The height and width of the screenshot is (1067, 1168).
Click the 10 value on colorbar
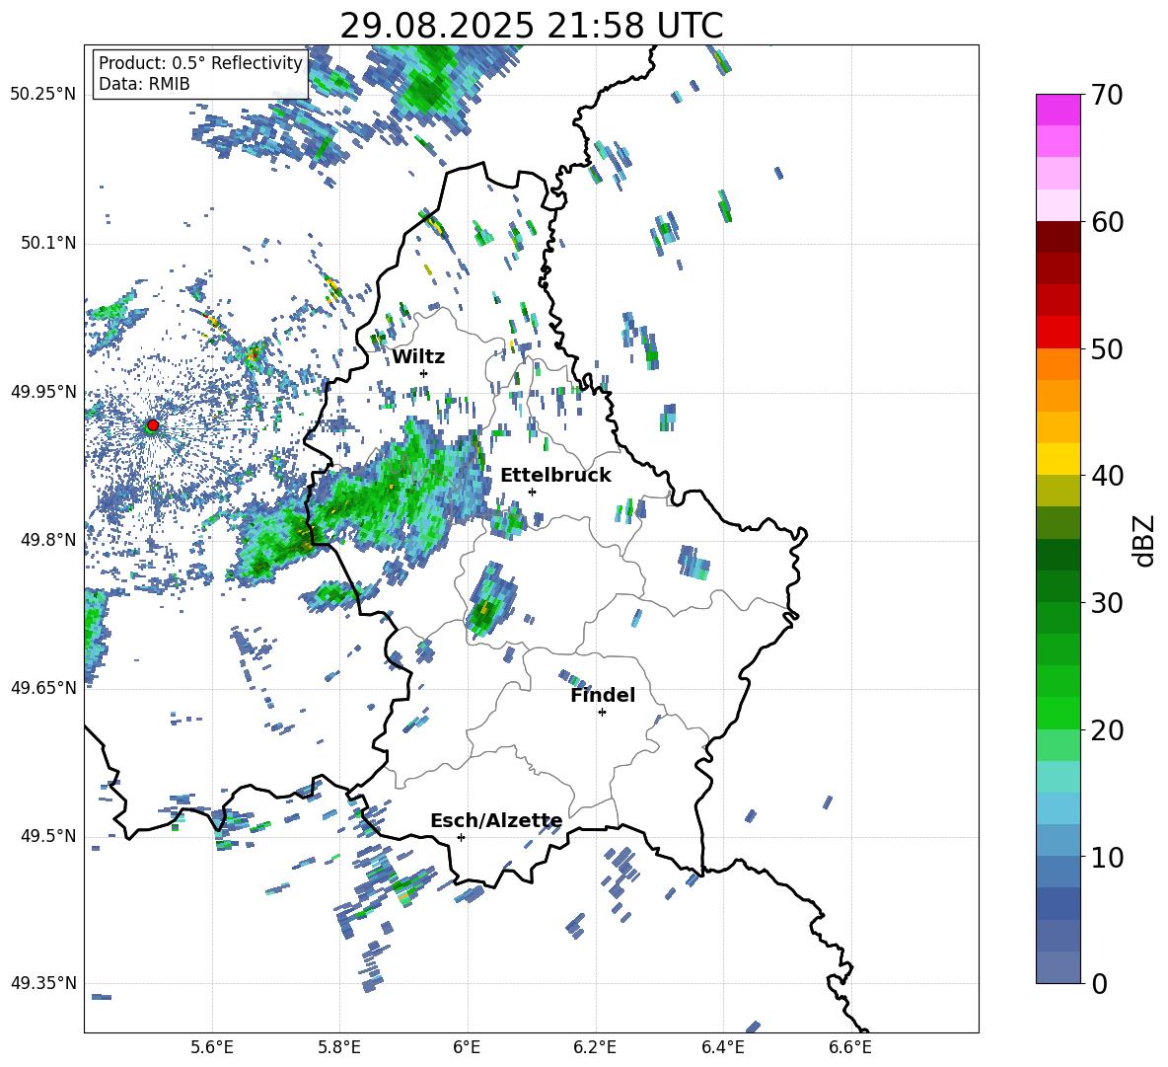coord(1106,857)
